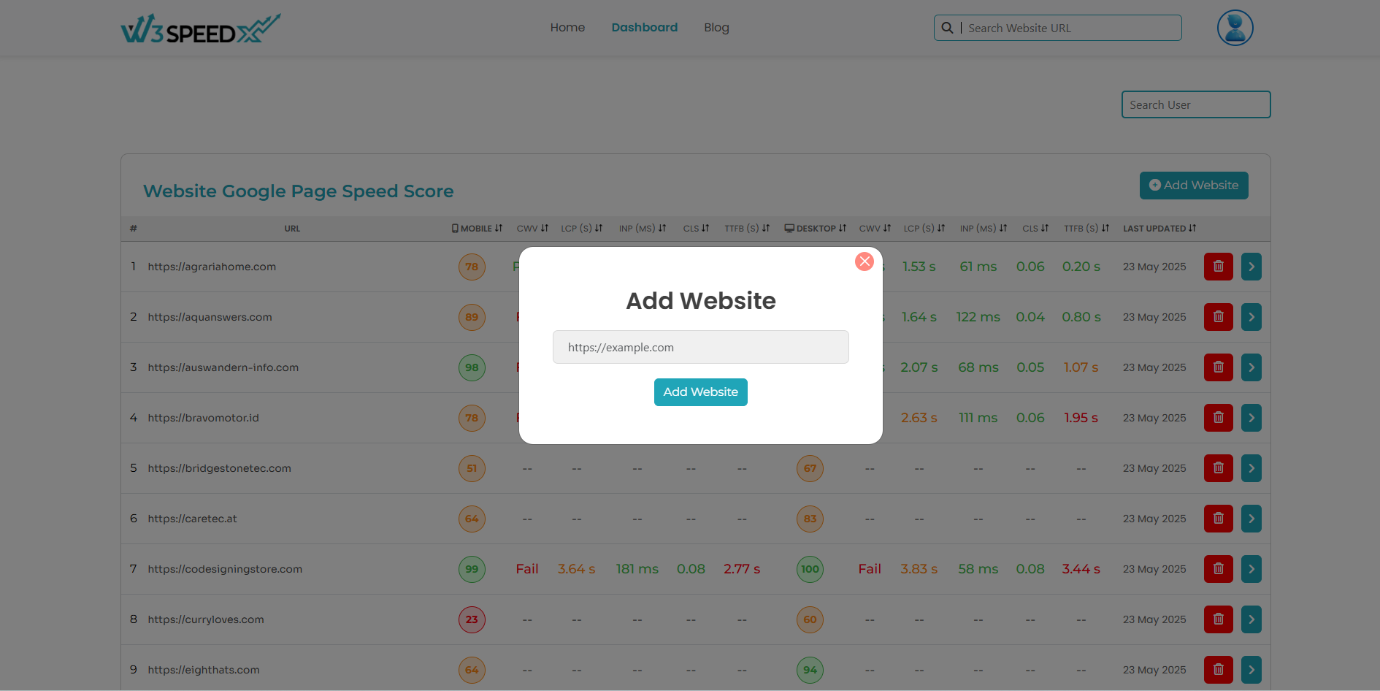Image resolution: width=1380 pixels, height=691 pixels.
Task: Click trash icon for curryloves.com
Action: tap(1218, 619)
